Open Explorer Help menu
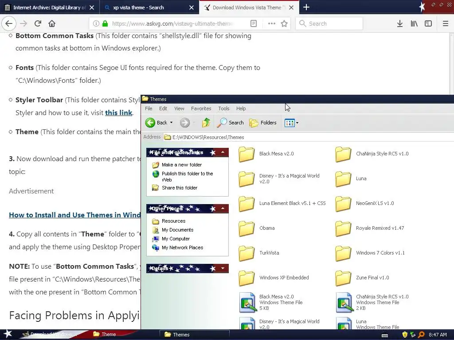This screenshot has width=454, height=340. 241,108
